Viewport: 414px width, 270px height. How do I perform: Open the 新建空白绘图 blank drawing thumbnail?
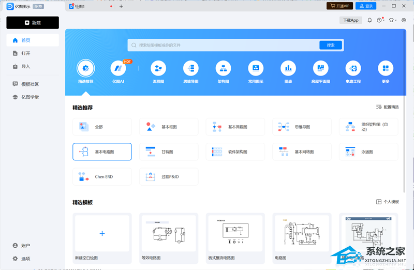coord(102,234)
